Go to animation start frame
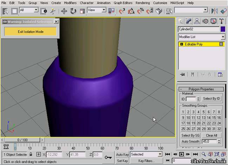Screen dimensions: 228x165 point(168,154)
